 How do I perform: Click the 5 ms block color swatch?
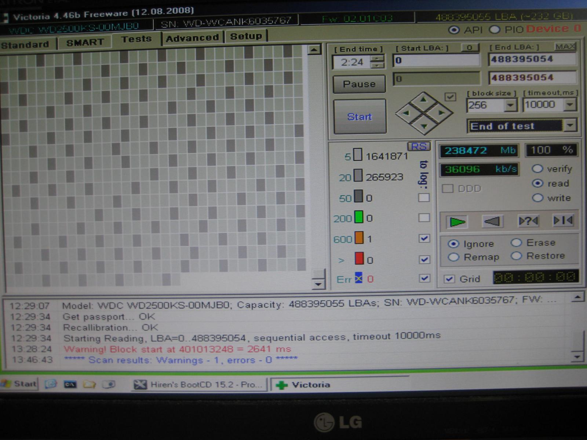point(358,155)
